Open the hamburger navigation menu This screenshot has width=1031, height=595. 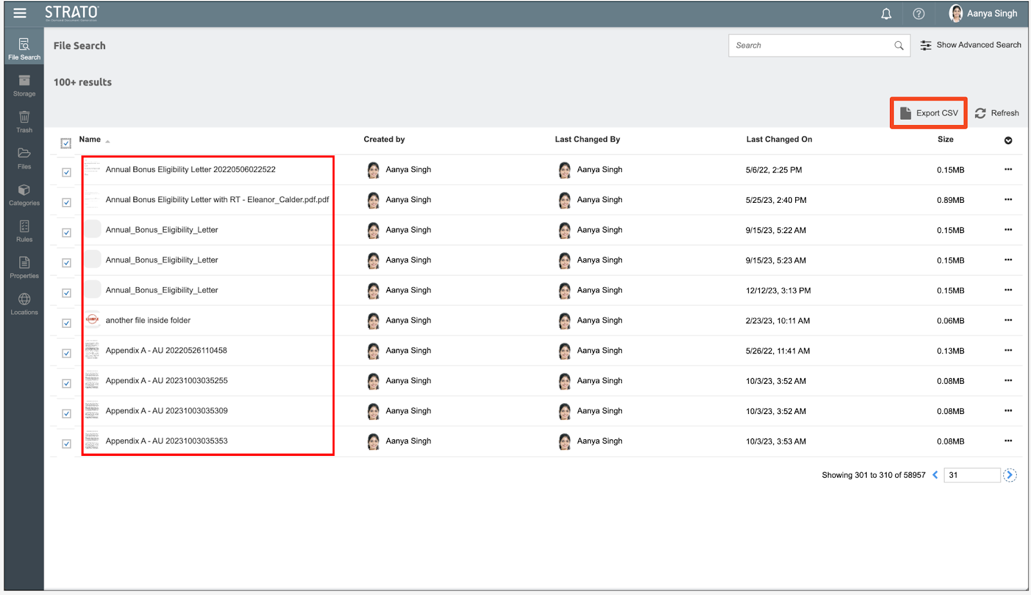coord(20,13)
